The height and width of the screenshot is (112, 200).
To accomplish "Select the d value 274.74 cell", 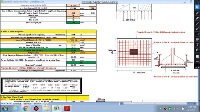I will pyautogui.click(x=73, y=8).
